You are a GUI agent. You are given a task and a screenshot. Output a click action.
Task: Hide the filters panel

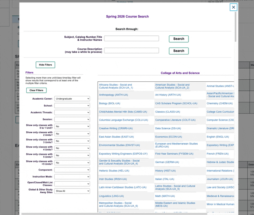point(45,65)
